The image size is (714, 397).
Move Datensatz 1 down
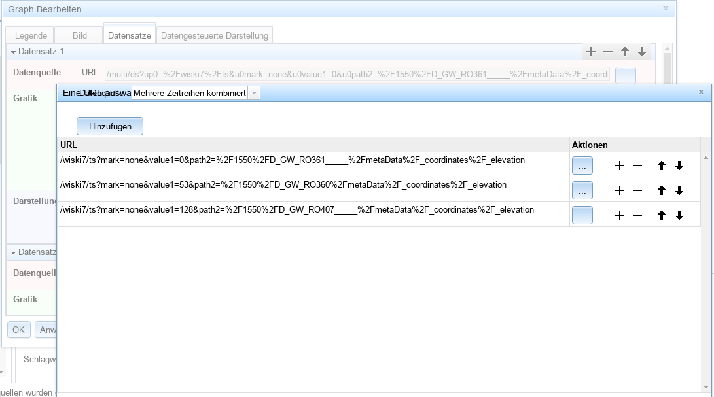(642, 52)
